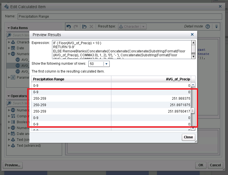Click results table scroll up arrow
This screenshot has width=228, height=175.
pyautogui.click(x=193, y=85)
